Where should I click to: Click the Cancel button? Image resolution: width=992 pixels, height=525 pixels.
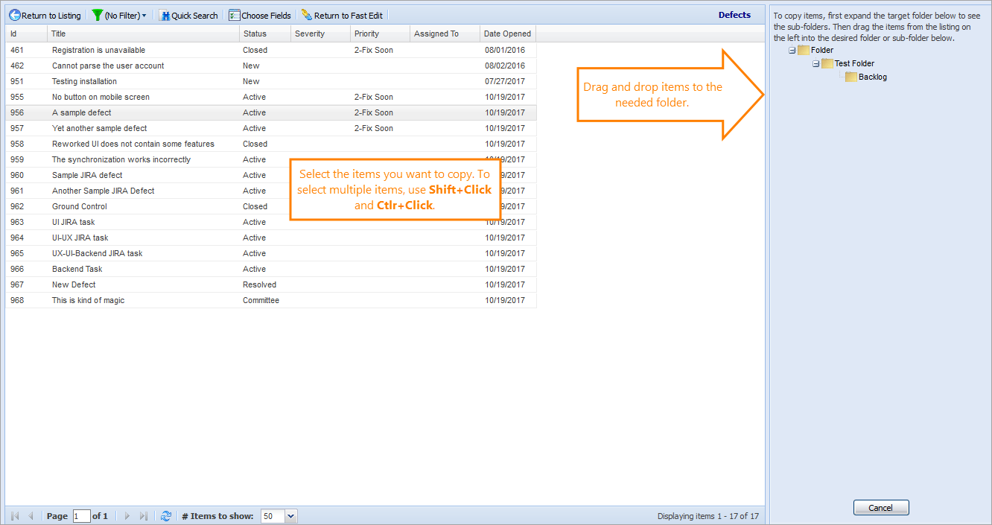coord(881,508)
